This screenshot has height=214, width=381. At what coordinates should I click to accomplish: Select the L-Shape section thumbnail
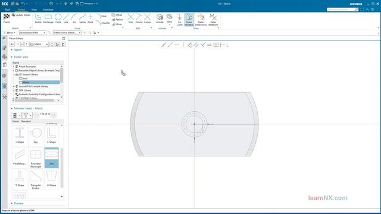click(x=52, y=135)
